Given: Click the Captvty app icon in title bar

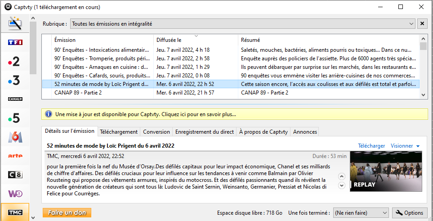Looking at the screenshot, I should click(8, 7).
